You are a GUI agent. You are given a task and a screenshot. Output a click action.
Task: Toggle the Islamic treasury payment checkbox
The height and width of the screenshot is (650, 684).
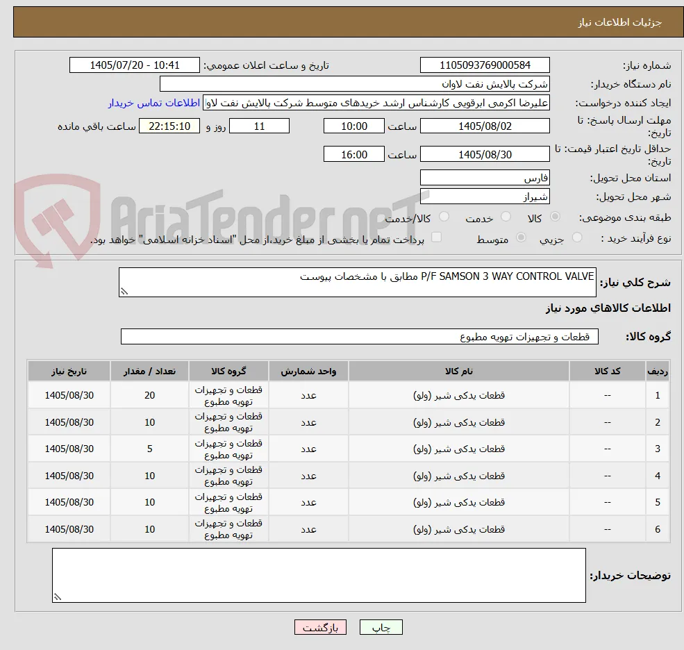click(436, 237)
